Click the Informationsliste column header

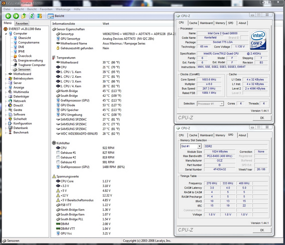[x=76, y=24]
